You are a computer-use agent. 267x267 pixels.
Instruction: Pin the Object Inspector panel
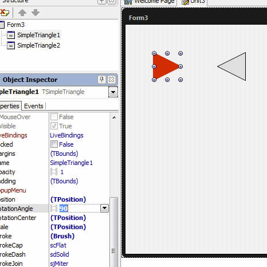click(101, 80)
